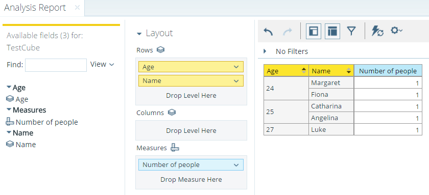Screen dimensions: 429x195
Task: Collapse the Layout section
Action: 139,34
